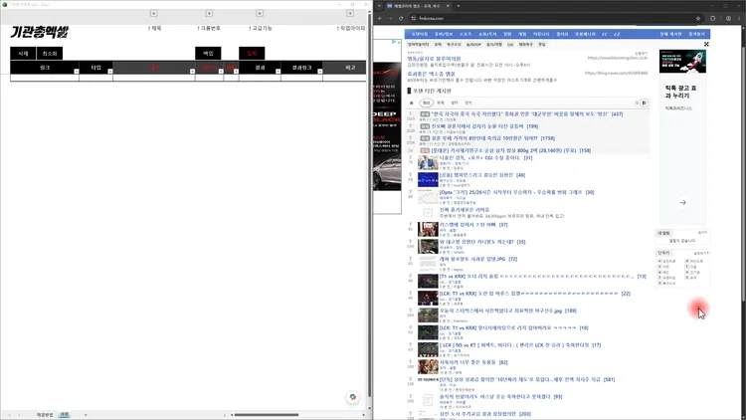Image resolution: width=746 pixels, height=420 pixels.
Task: Click the thumbnail beside the [Opta] post
Action: click(x=428, y=197)
